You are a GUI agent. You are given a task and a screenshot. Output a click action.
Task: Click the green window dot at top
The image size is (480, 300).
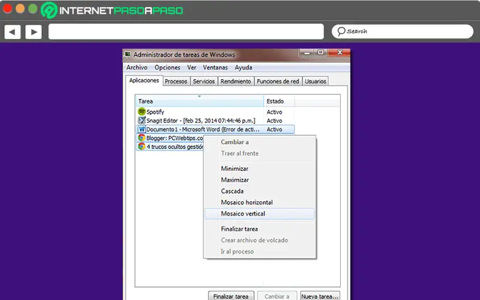click(33, 8)
